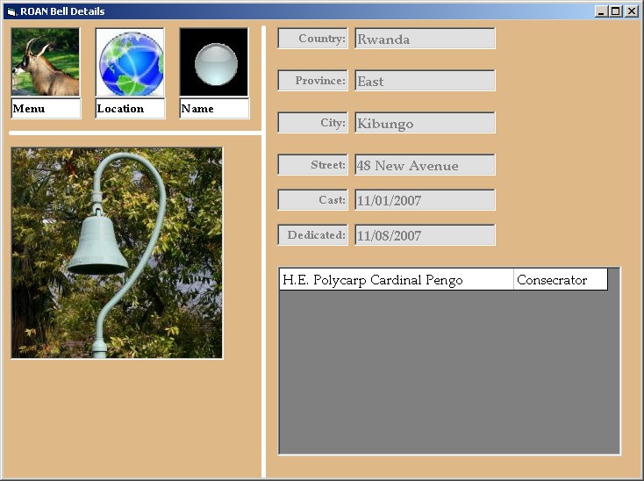Click the Menu label under the antelope
Screen dimensions: 644x481
tap(46, 109)
